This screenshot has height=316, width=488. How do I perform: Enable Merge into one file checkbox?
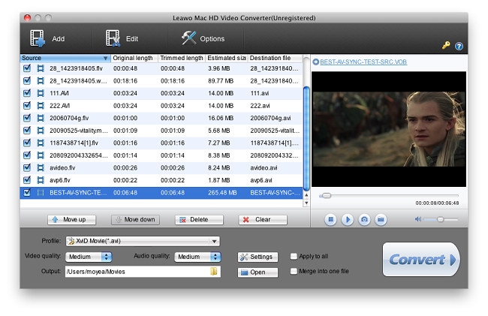click(x=294, y=271)
